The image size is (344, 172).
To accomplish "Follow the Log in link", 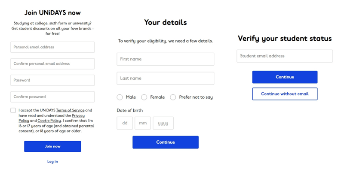I will [x=52, y=162].
